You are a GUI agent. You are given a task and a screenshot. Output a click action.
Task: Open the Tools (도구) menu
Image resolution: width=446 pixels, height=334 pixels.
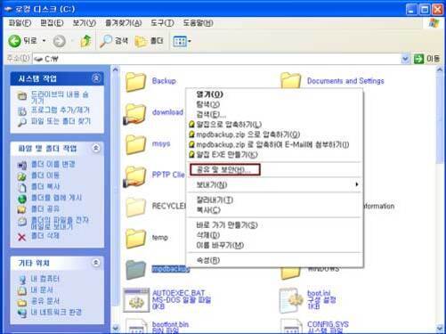pyautogui.click(x=162, y=23)
